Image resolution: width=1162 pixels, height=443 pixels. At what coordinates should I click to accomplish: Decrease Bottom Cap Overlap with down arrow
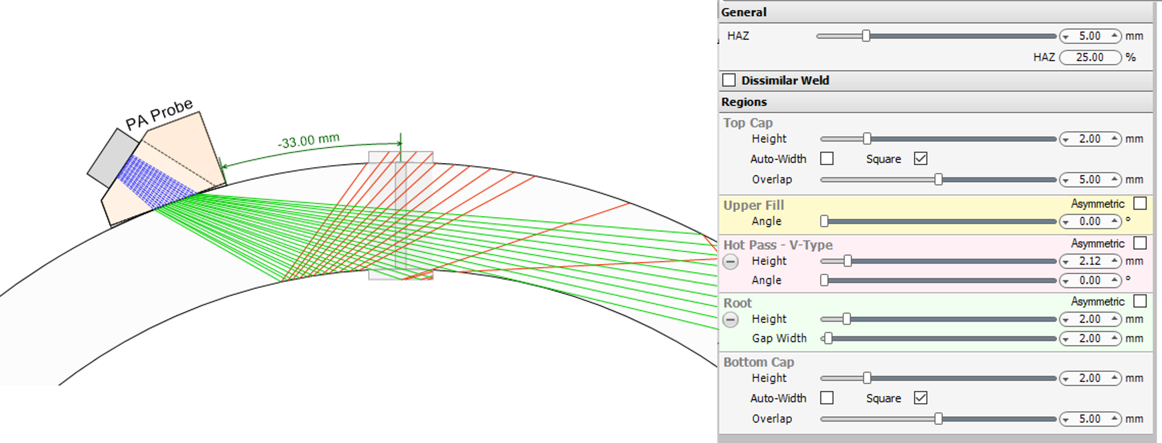pos(1066,420)
